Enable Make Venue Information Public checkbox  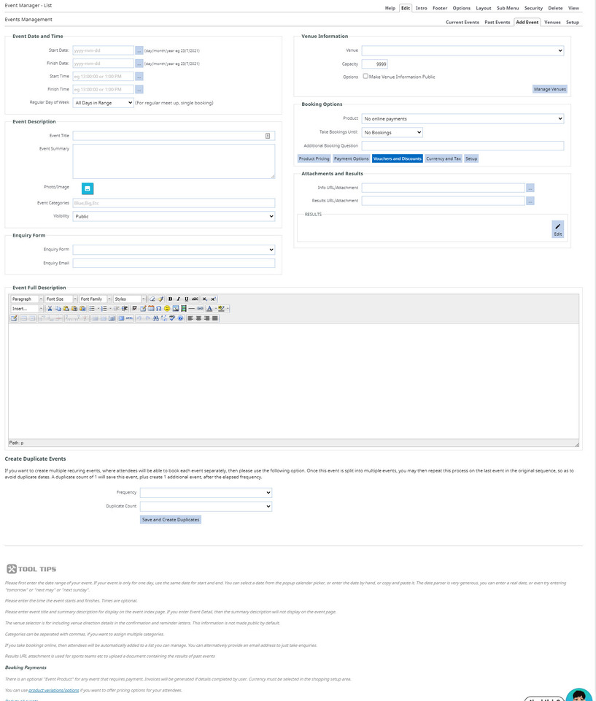coord(365,76)
